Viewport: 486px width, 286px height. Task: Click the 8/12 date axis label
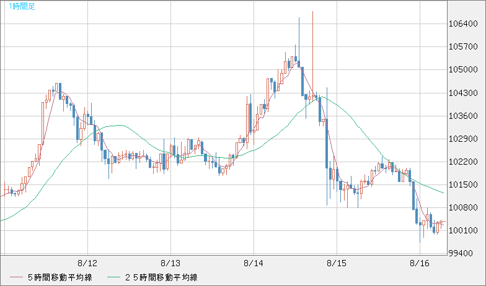coord(87,264)
